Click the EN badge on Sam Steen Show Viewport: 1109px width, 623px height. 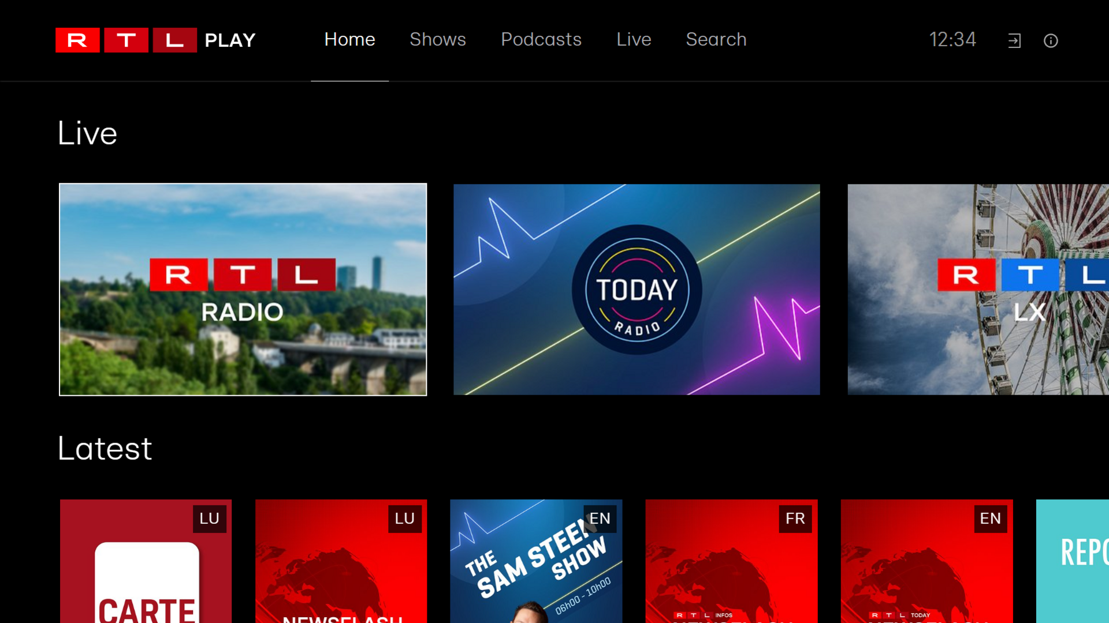pyautogui.click(x=600, y=519)
